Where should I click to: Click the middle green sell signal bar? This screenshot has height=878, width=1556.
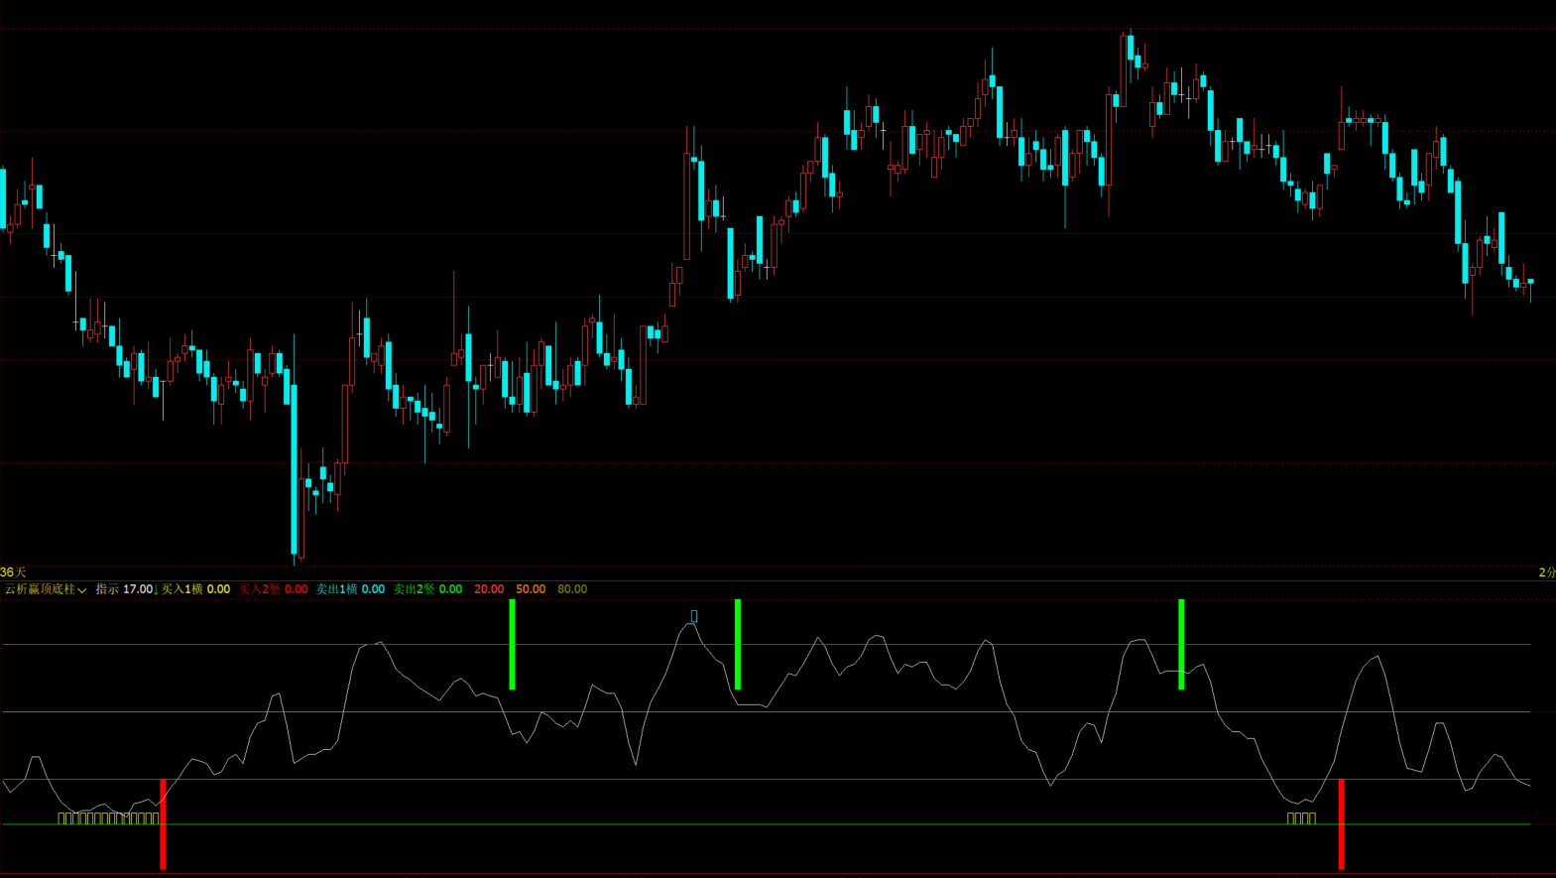[737, 644]
